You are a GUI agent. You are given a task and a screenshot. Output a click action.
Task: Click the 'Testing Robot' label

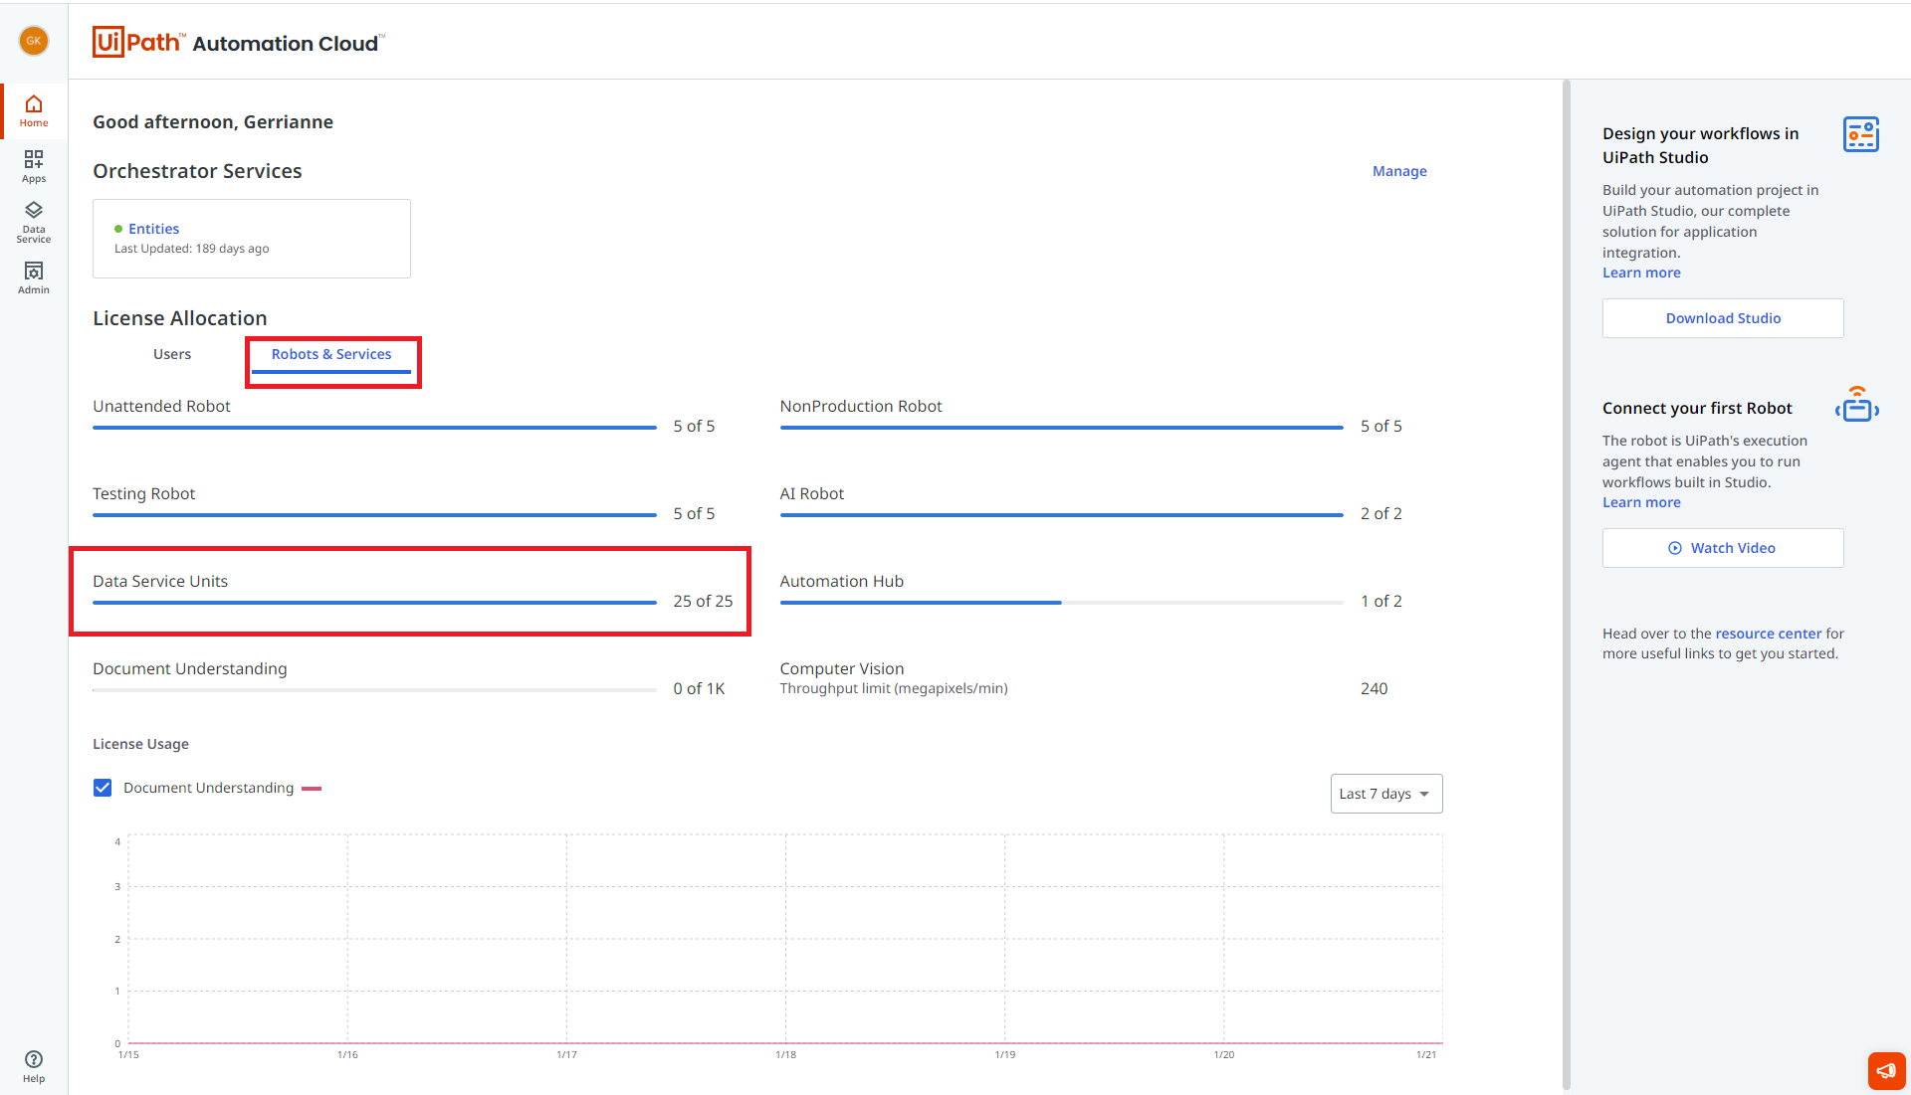[143, 494]
